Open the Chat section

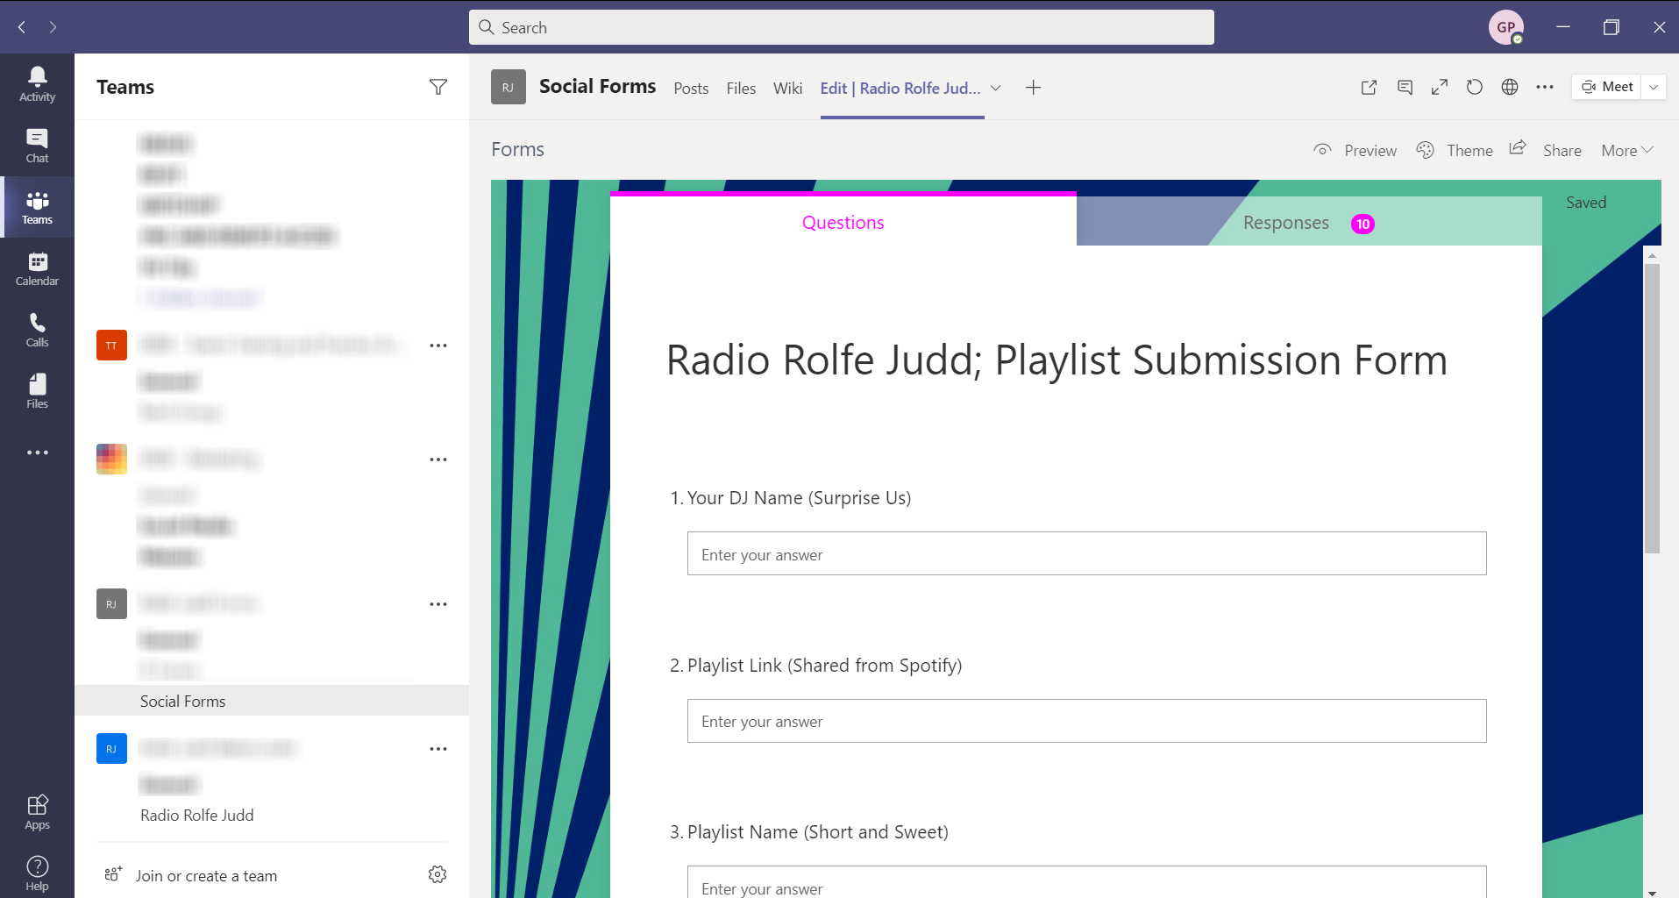tap(37, 146)
